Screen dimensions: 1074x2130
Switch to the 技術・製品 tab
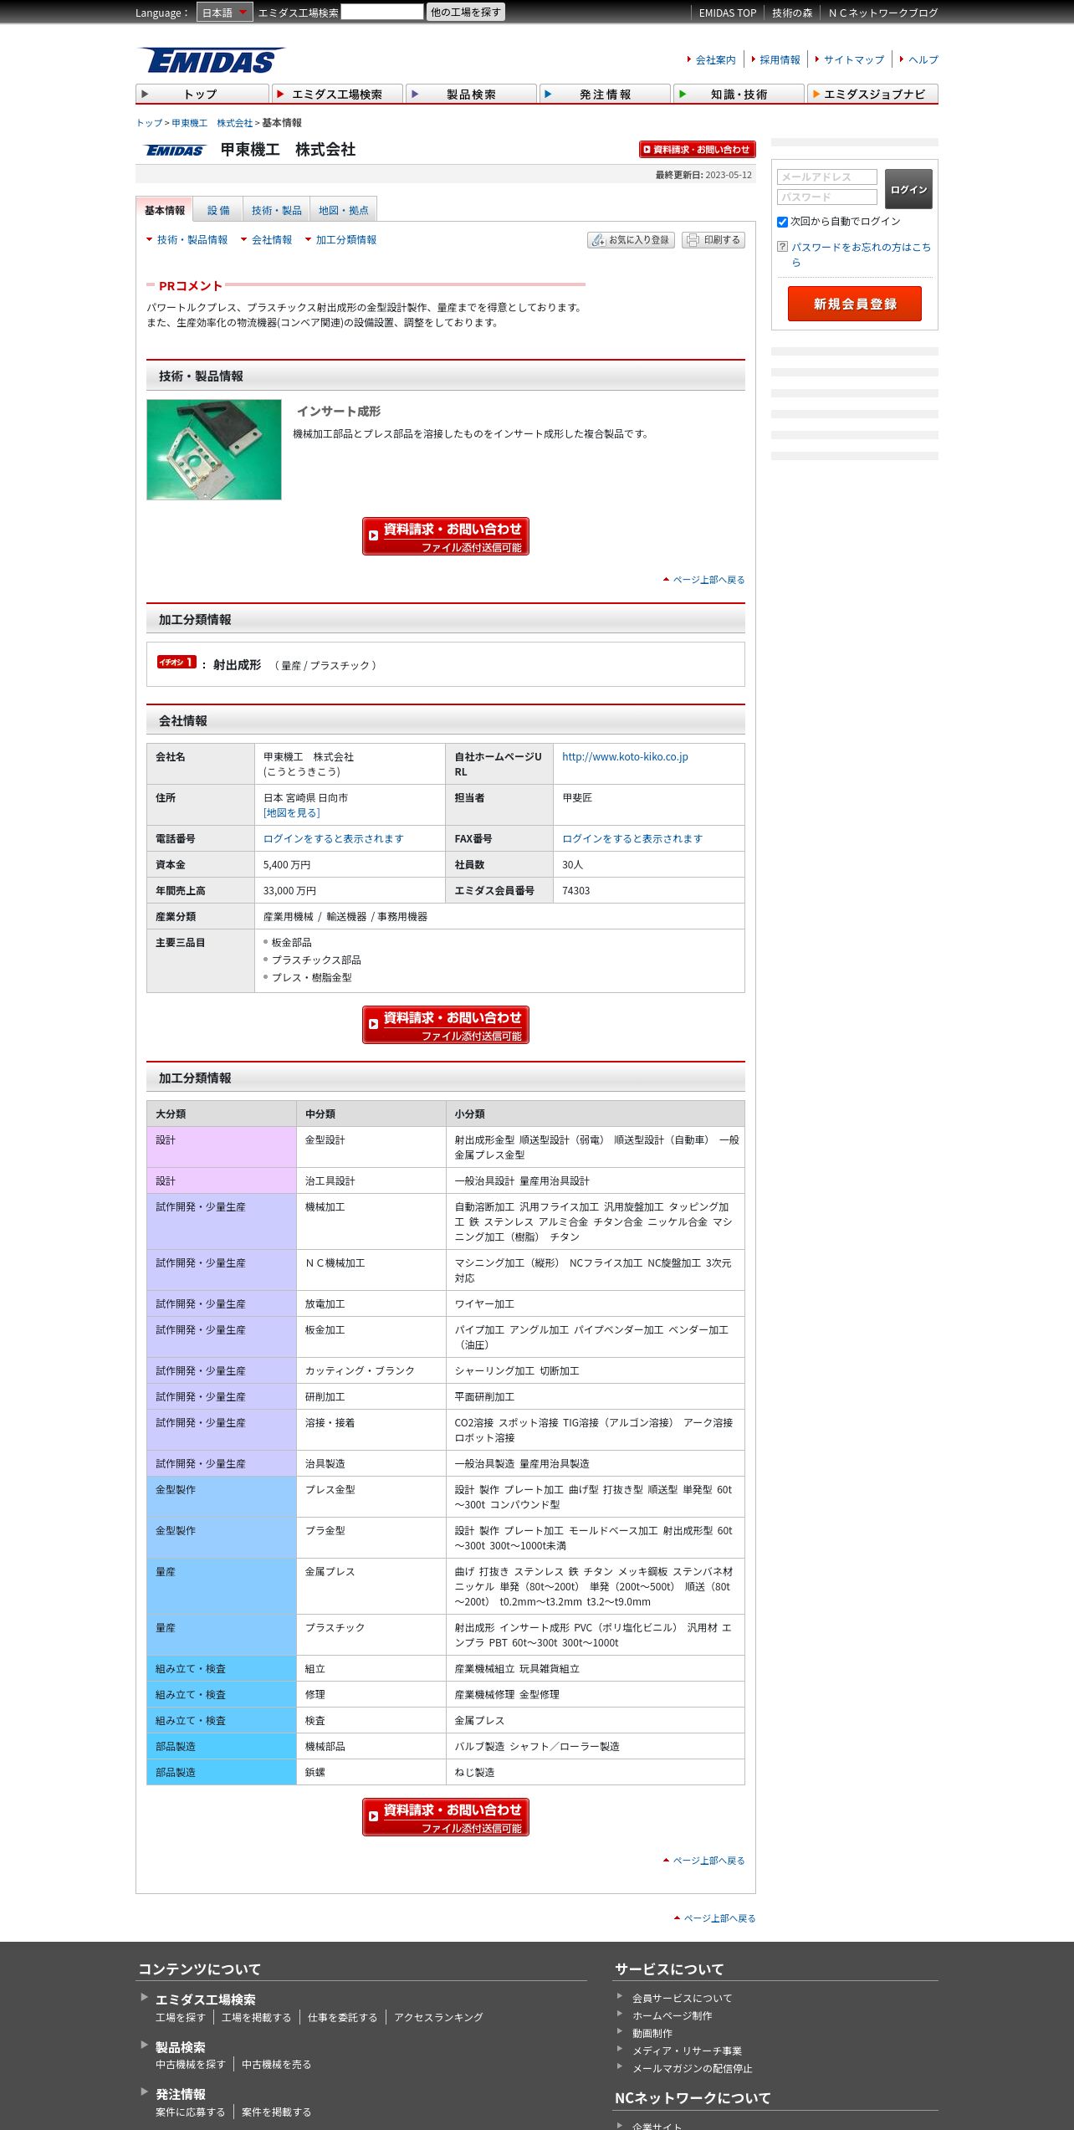click(276, 210)
